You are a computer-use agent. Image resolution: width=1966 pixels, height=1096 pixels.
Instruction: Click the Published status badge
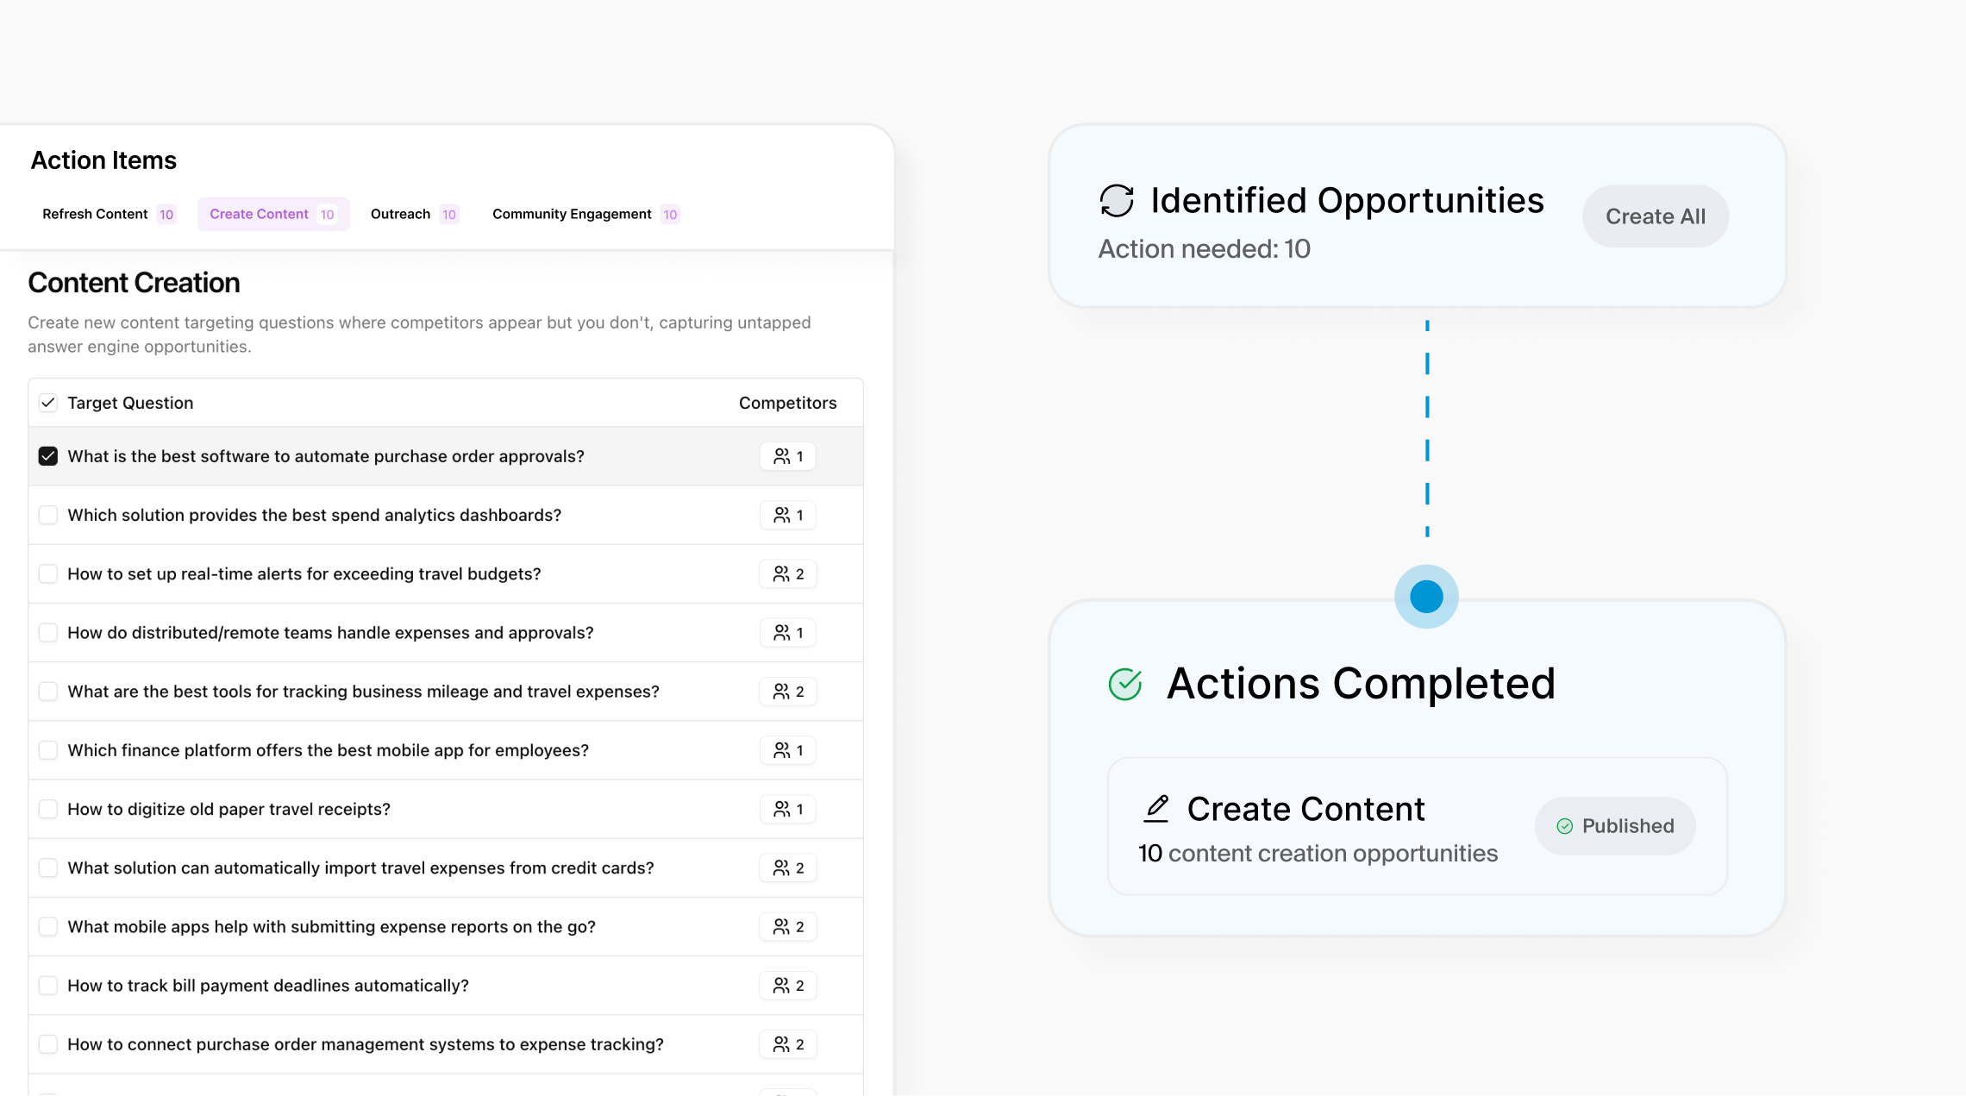pyautogui.click(x=1615, y=826)
